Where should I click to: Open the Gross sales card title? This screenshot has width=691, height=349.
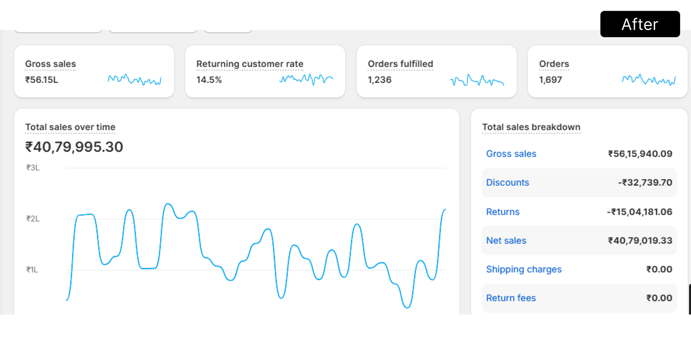click(51, 64)
